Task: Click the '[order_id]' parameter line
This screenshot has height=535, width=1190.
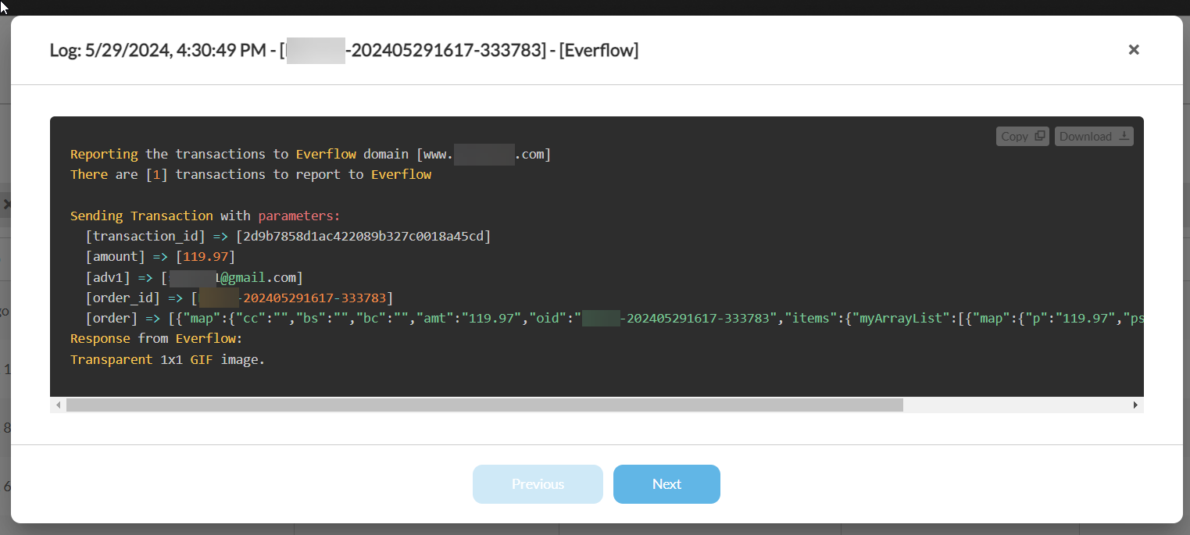Action: point(239,298)
